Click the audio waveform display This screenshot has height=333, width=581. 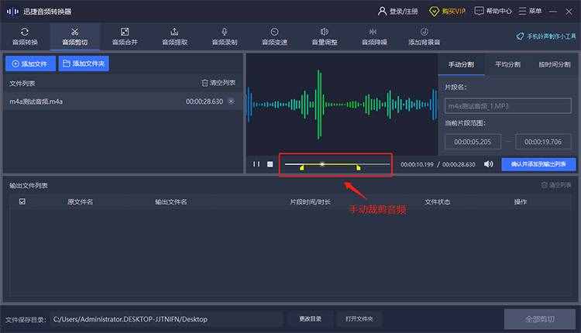tap(342, 105)
